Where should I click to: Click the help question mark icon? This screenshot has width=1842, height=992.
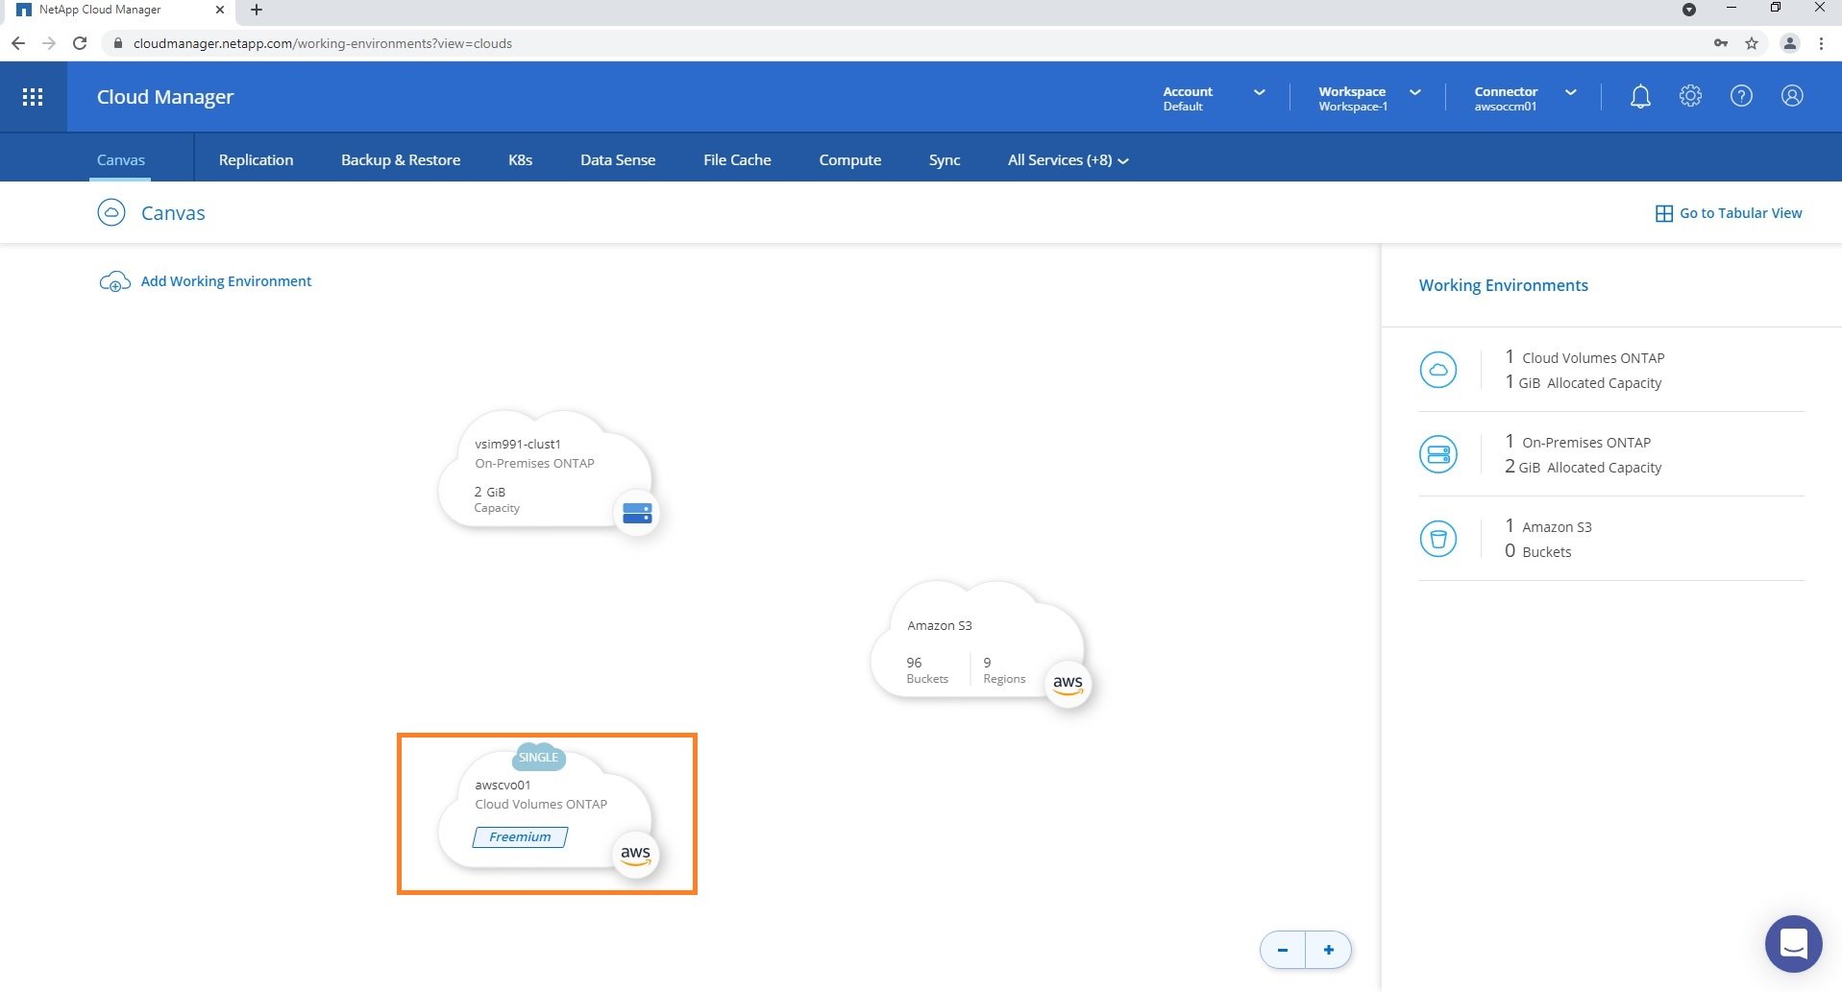tap(1741, 97)
